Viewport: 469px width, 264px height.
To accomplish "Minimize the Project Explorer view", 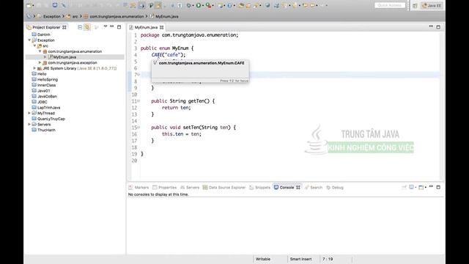I will (x=112, y=27).
